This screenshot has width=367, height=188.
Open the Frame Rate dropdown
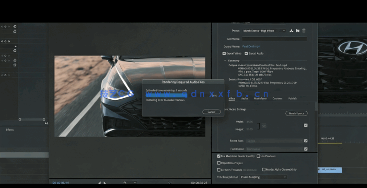274,141
